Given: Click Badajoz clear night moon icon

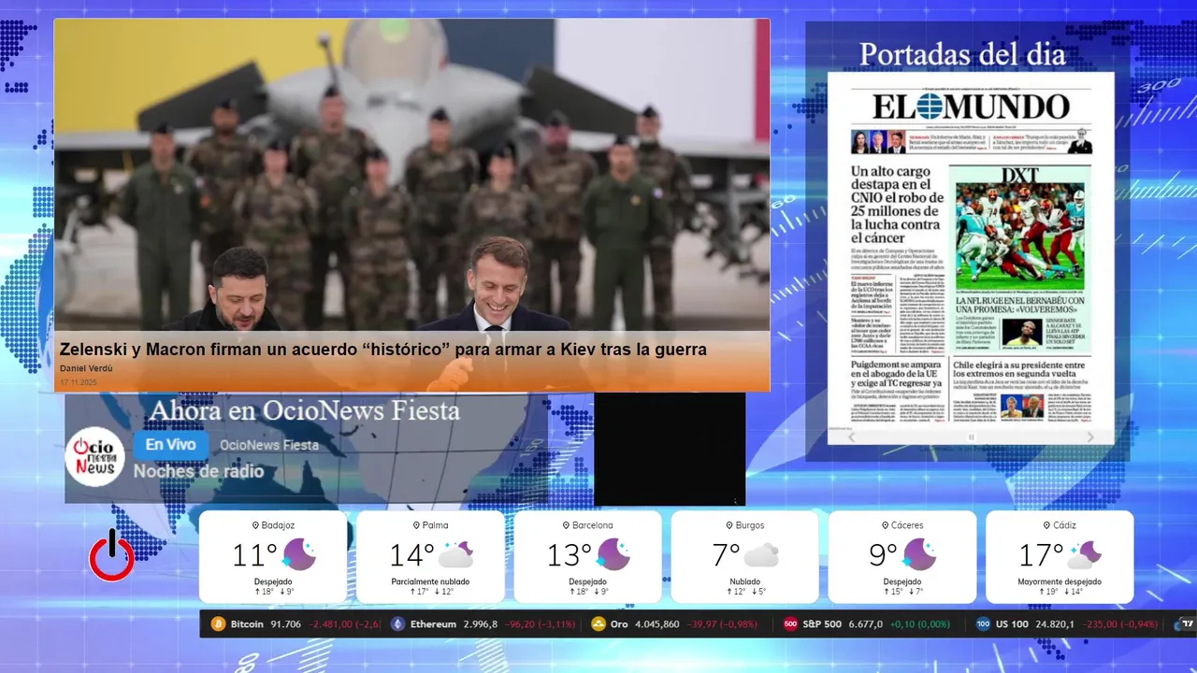Looking at the screenshot, I should point(299,554).
